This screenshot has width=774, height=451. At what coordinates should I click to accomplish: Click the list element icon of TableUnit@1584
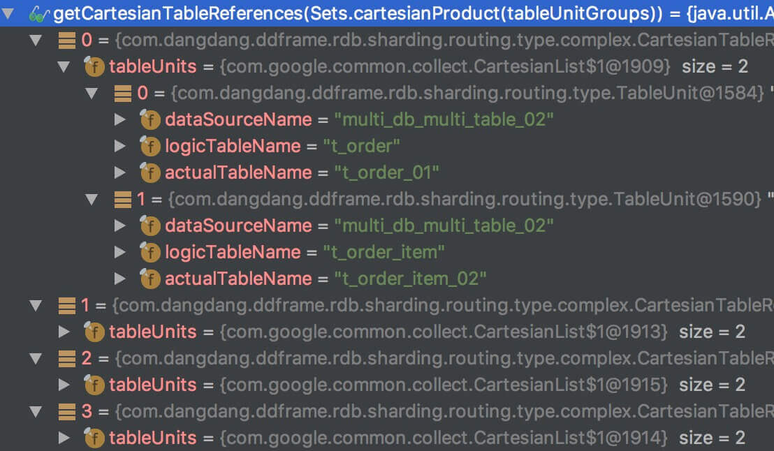pos(123,93)
